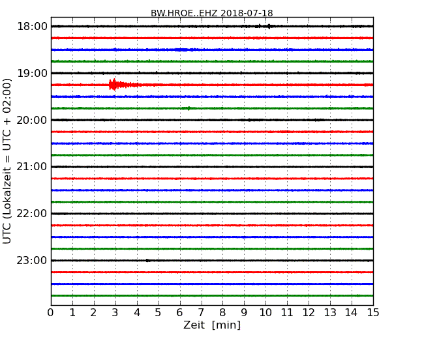This screenshot has height=339, width=424.
Task: Select the "22:00" time tick label
Action: (32, 214)
